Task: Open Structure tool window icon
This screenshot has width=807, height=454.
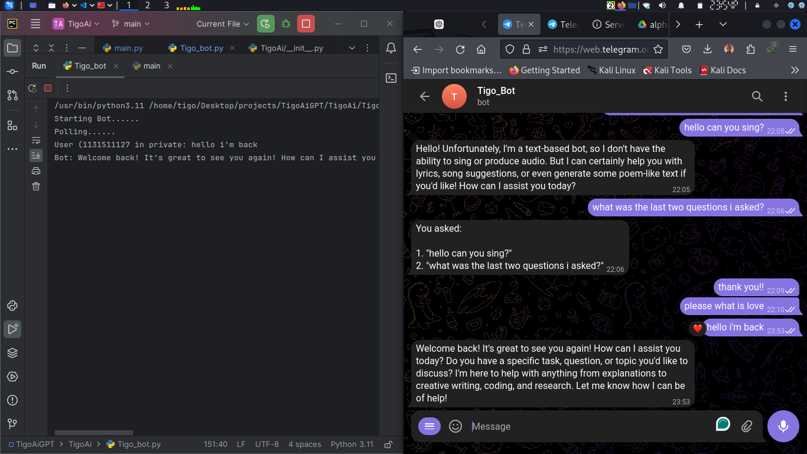Action: click(x=12, y=125)
